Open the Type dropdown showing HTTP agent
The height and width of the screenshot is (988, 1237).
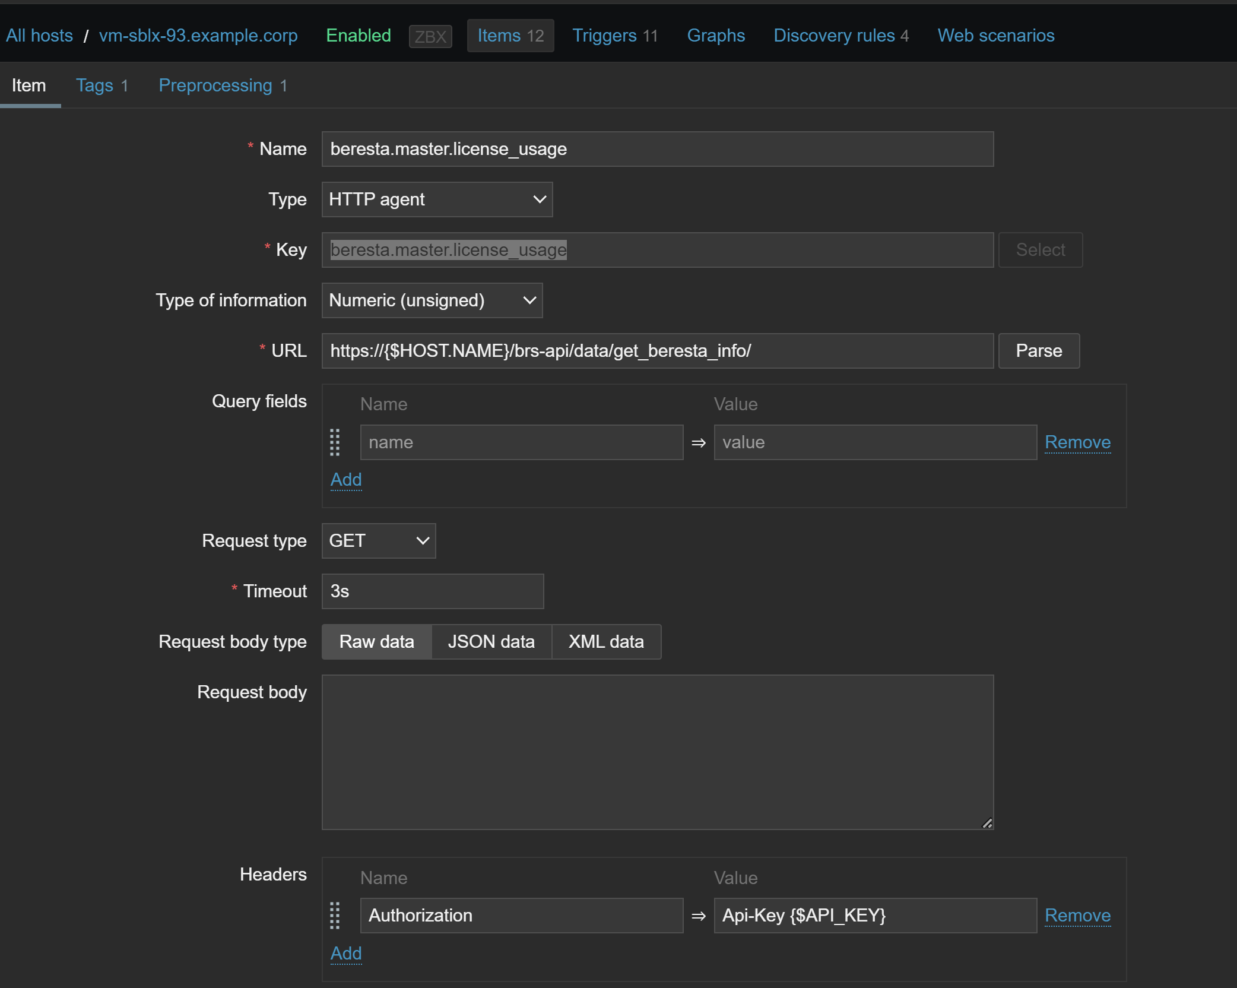click(x=437, y=199)
